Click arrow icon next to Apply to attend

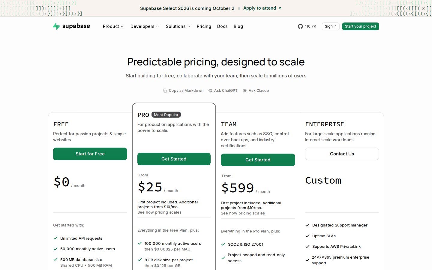280,8
